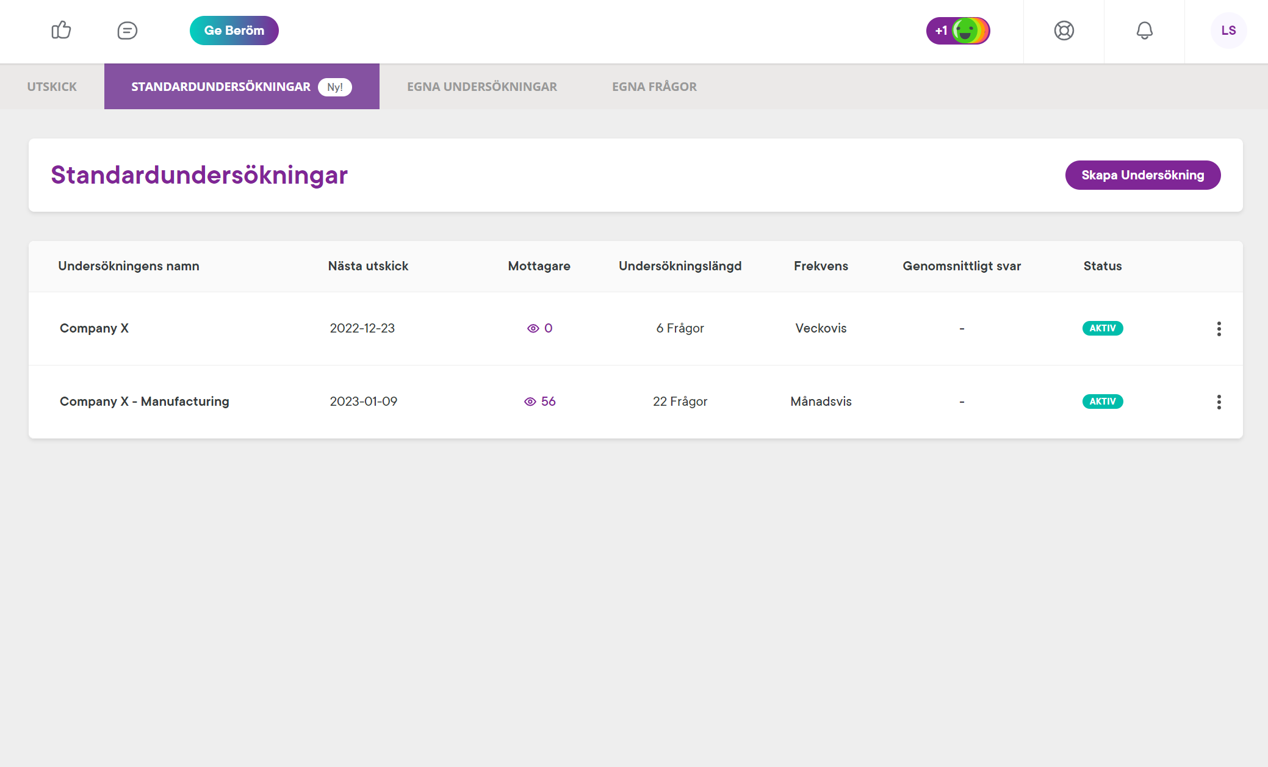Click the Skapa Undersökning button

(1142, 175)
